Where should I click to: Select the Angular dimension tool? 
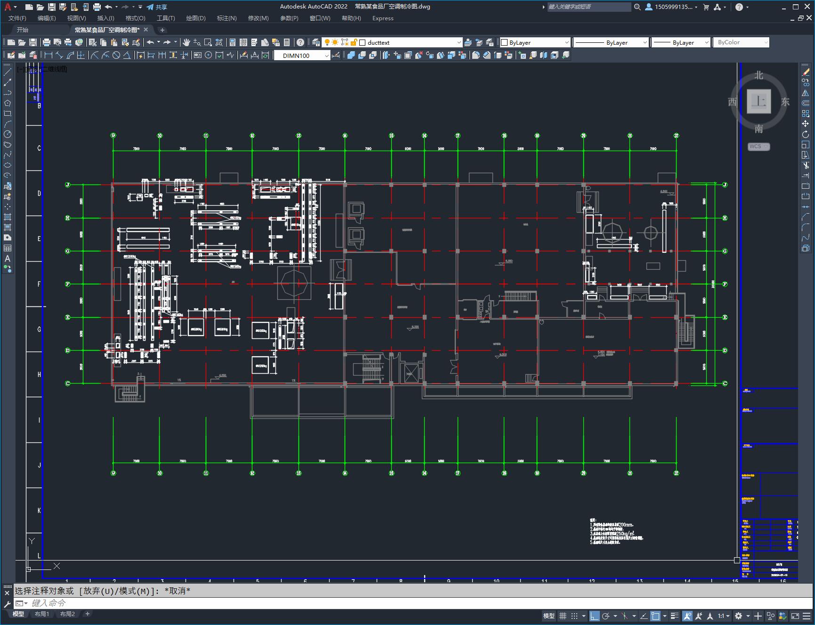[127, 55]
